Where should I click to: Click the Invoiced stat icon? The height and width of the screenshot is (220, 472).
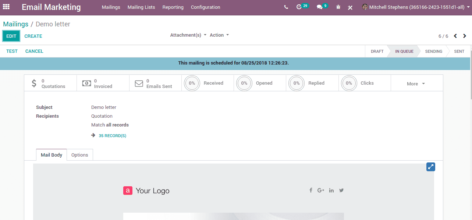(86, 83)
